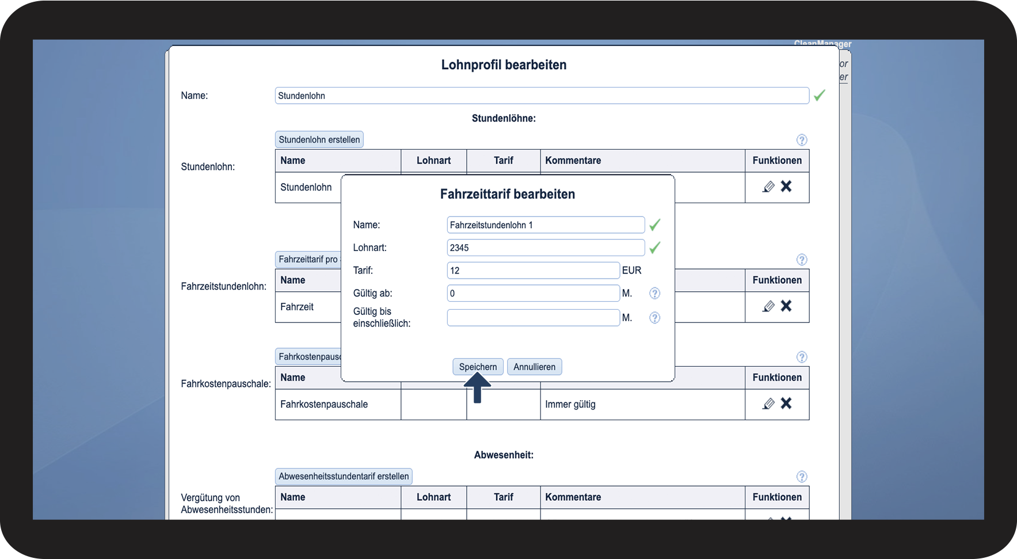Click the Stundenlohn erstellen button
The width and height of the screenshot is (1017, 559).
pyautogui.click(x=319, y=139)
